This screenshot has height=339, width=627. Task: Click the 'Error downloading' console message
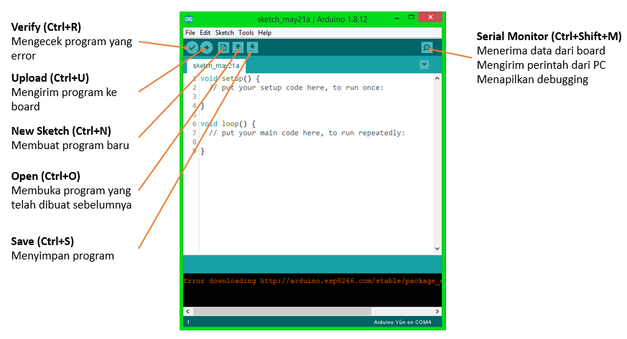coord(312,281)
